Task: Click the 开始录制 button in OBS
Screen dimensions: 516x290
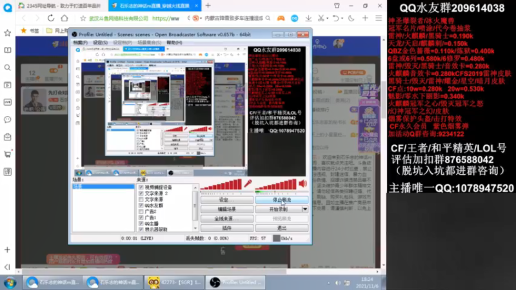Action: [x=279, y=209]
